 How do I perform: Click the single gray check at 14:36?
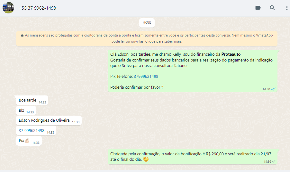[274, 161]
